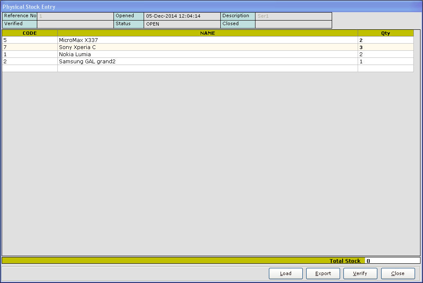Image resolution: width=423 pixels, height=283 pixels.
Task: Click the Verify button
Action: click(x=360, y=273)
